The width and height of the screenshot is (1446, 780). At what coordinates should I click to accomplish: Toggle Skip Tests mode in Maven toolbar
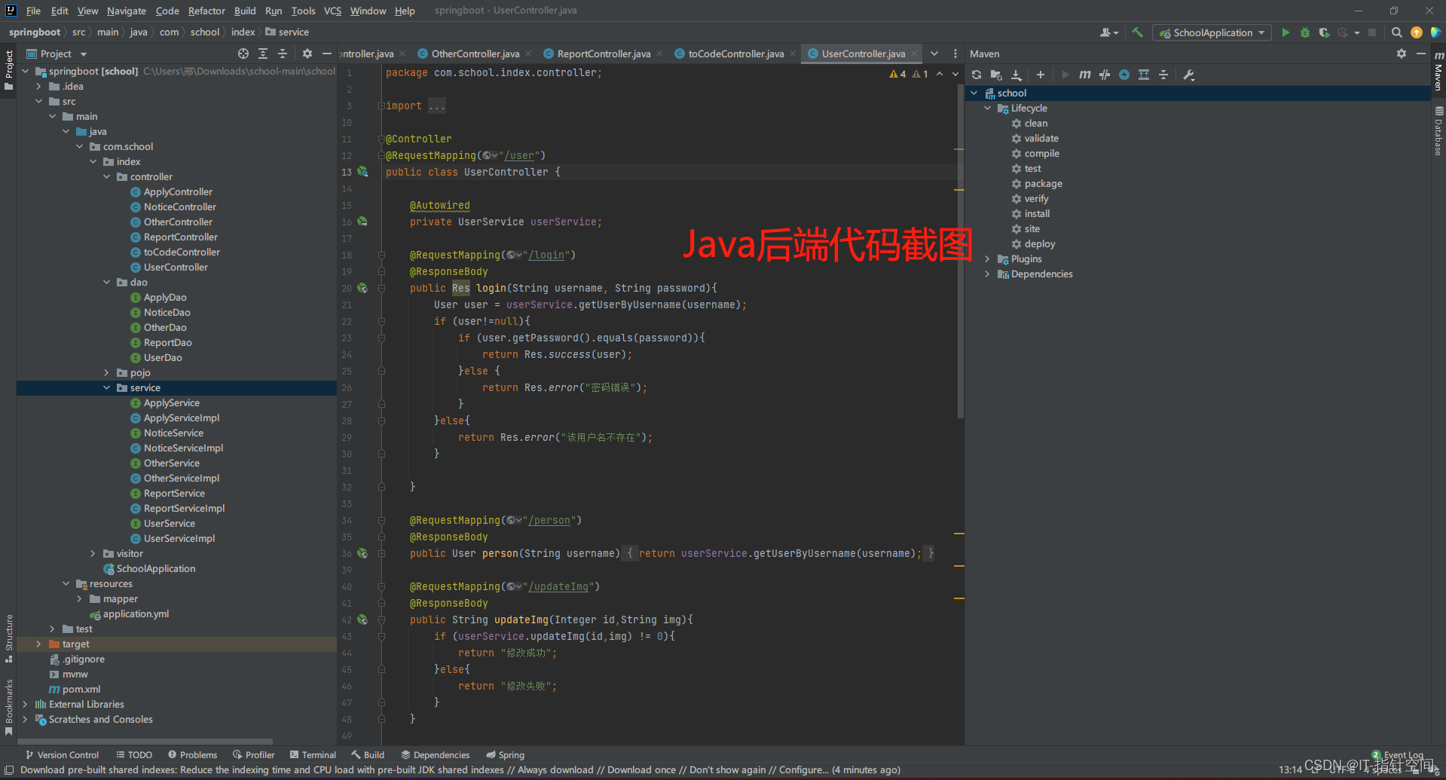coord(1124,75)
